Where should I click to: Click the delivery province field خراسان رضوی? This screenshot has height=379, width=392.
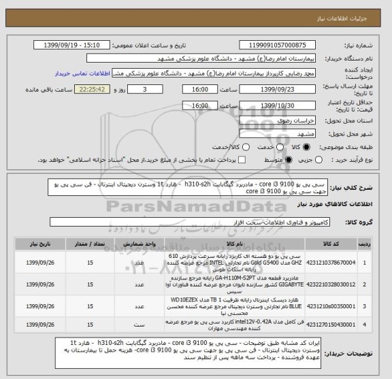277,120
